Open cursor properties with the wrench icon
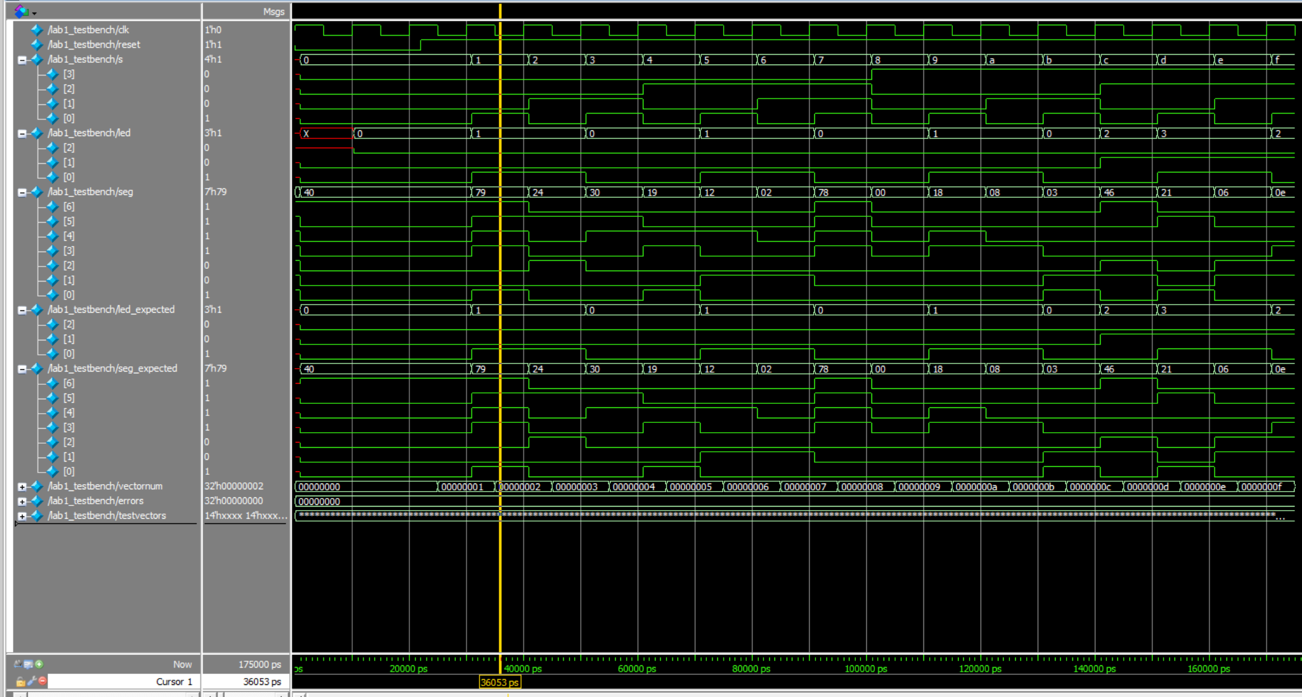Viewport: 1302px width, 697px height. tap(32, 681)
